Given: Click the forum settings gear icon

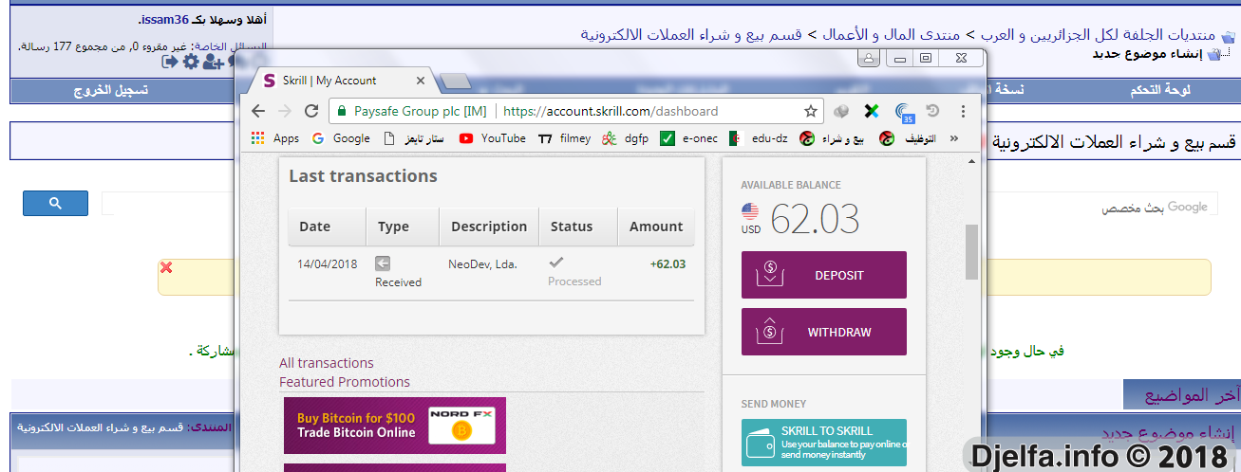Looking at the screenshot, I should coord(191,63).
